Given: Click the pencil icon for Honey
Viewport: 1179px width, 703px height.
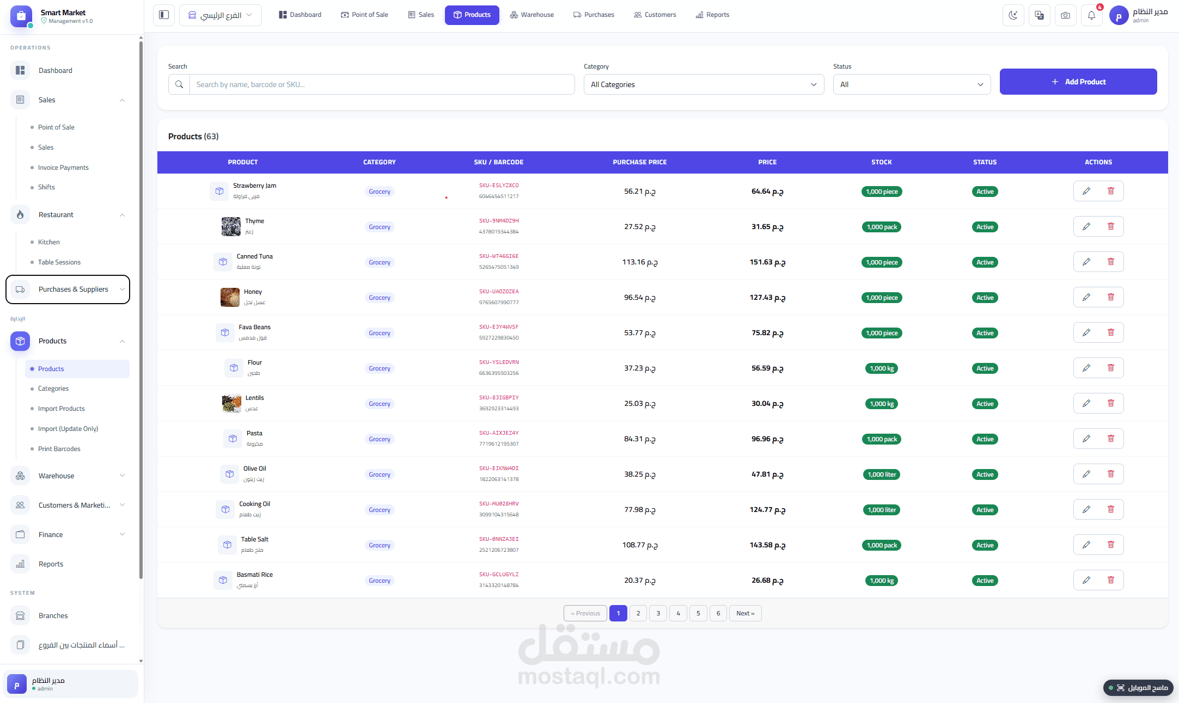Looking at the screenshot, I should tap(1086, 297).
